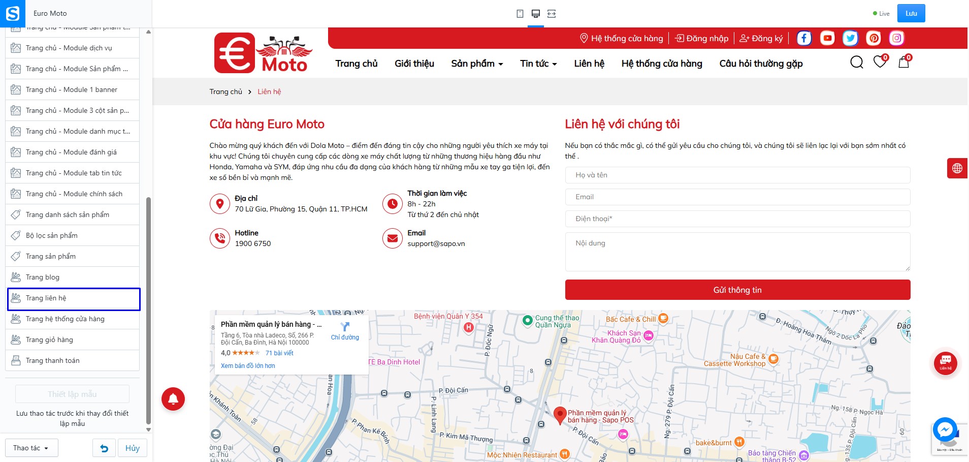
Task: Open Câu hỏi thường gặp menu item
Action: pyautogui.click(x=761, y=64)
